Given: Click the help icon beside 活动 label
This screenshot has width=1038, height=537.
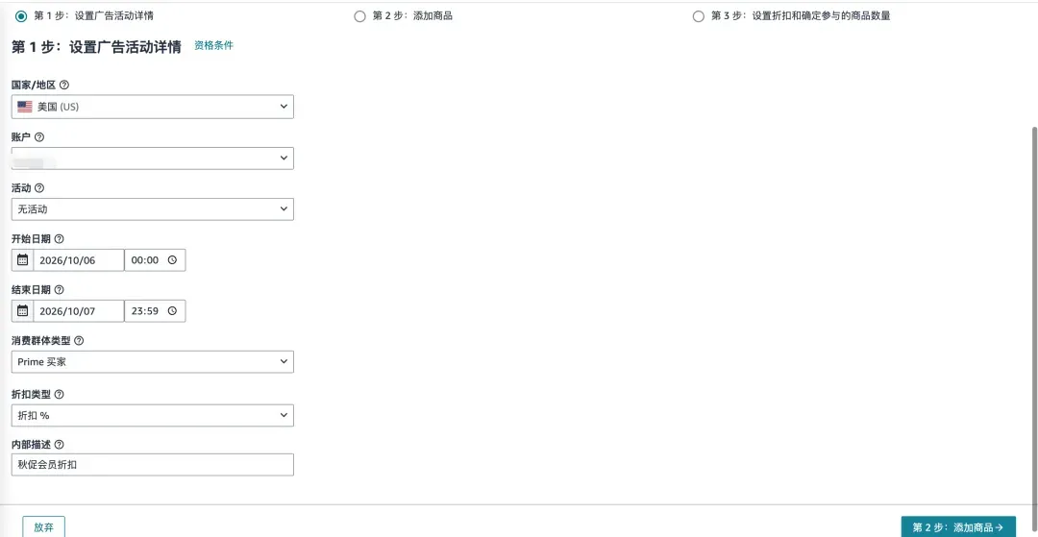Looking at the screenshot, I should click(x=39, y=188).
